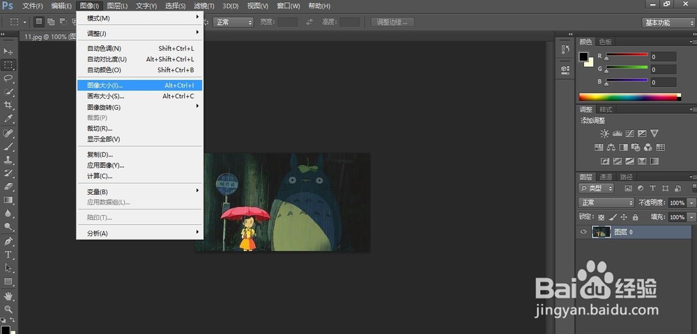Select the History Brush tool

pos(8,173)
